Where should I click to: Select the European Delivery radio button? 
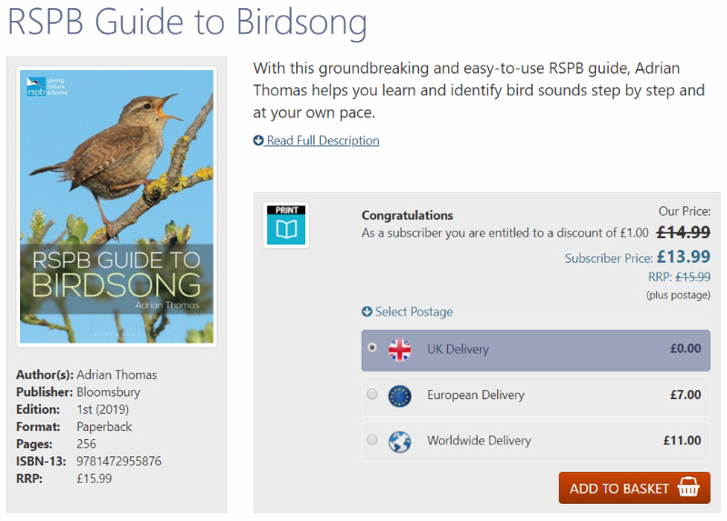[372, 394]
